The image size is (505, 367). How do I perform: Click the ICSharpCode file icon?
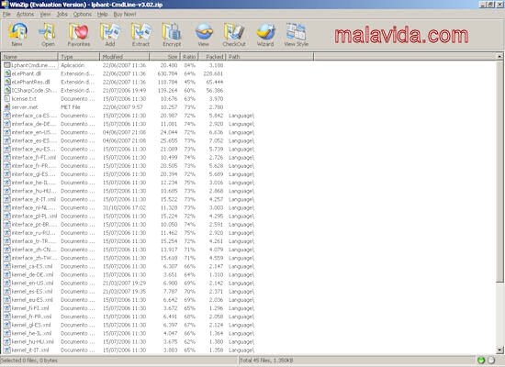[x=7, y=90]
